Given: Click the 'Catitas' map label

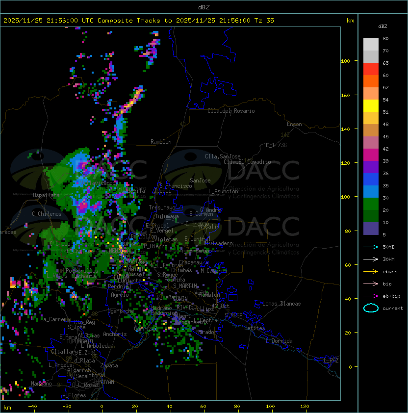Looking at the screenshot, I should pyautogui.click(x=255, y=328).
